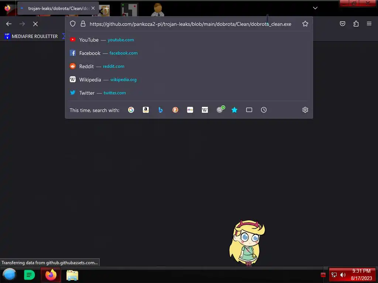This screenshot has height=283, width=378.
Task: Open the volume speaker icon
Action: [x=343, y=275]
